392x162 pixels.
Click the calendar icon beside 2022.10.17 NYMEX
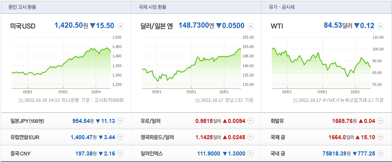pyautogui.click(x=295, y=101)
